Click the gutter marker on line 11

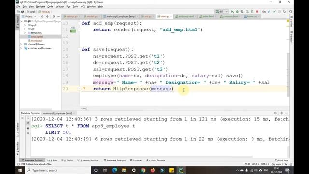73,30
